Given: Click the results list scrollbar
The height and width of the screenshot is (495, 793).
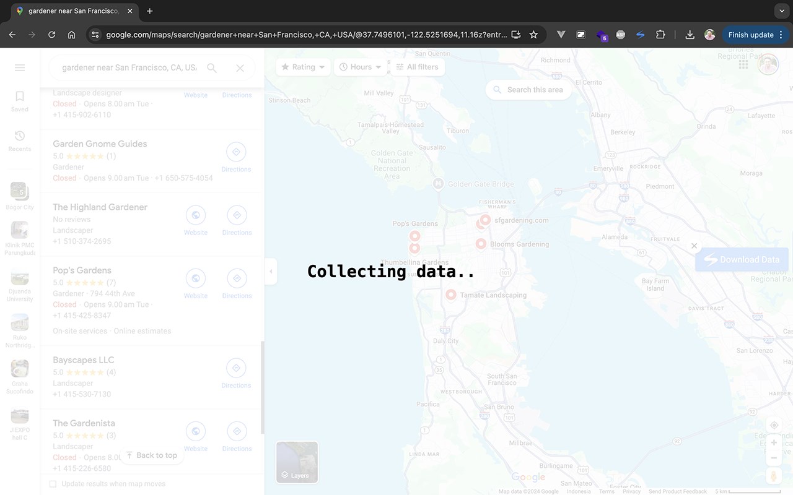Looking at the screenshot, I should (x=263, y=387).
